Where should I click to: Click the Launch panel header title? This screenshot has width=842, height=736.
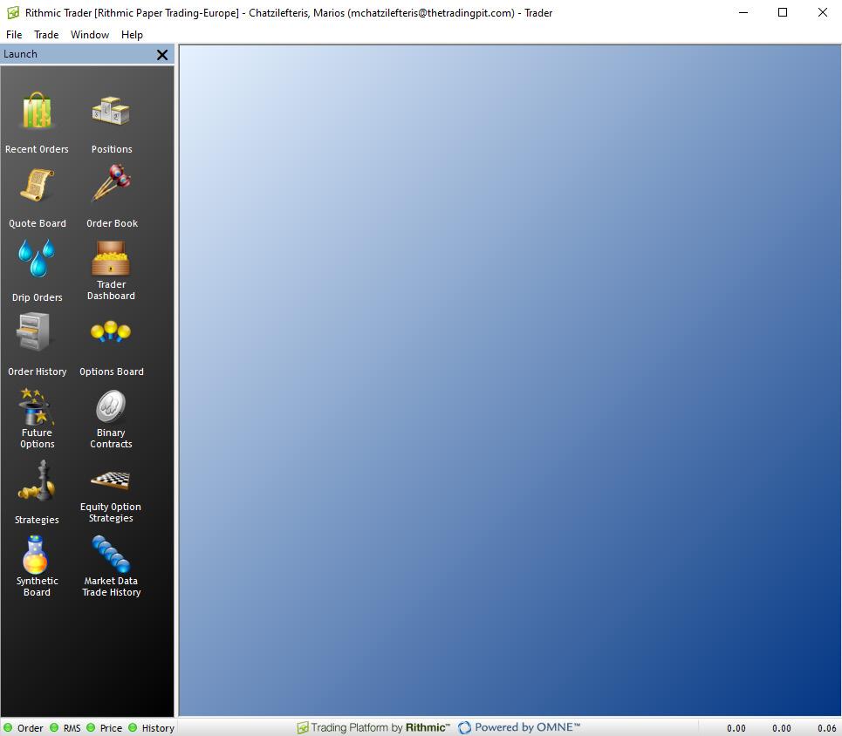coord(20,54)
